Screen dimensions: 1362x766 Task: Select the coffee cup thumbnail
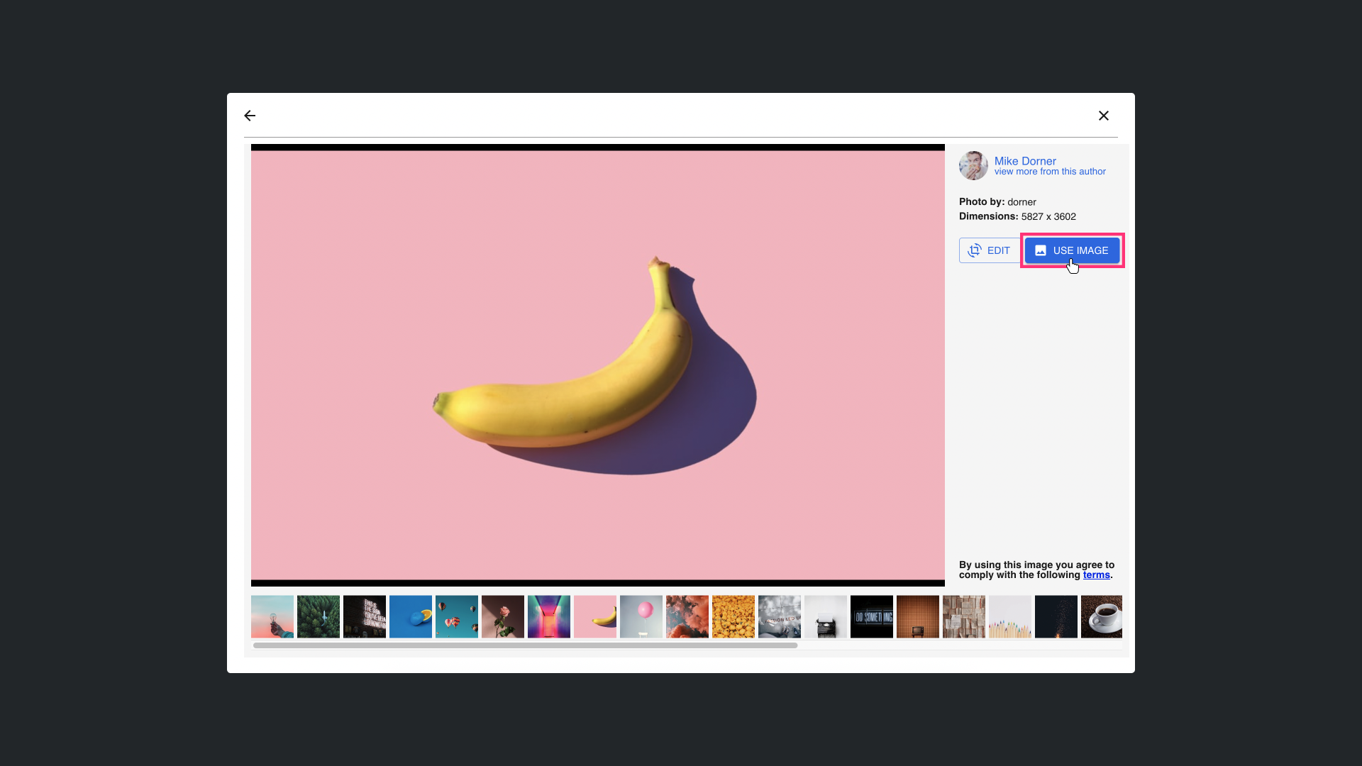tap(1102, 616)
